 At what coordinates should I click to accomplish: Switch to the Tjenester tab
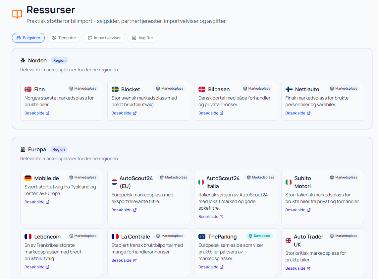(64, 38)
